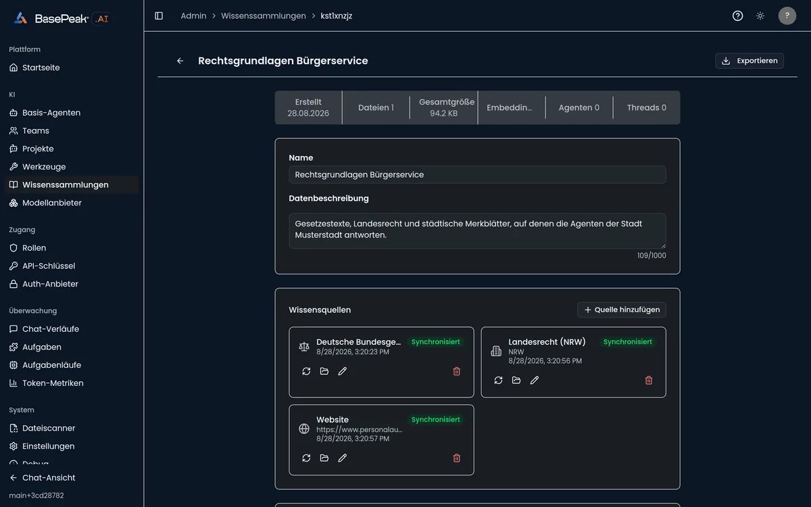Toggle the sidebar panel icon
The height and width of the screenshot is (507, 811).
point(159,16)
